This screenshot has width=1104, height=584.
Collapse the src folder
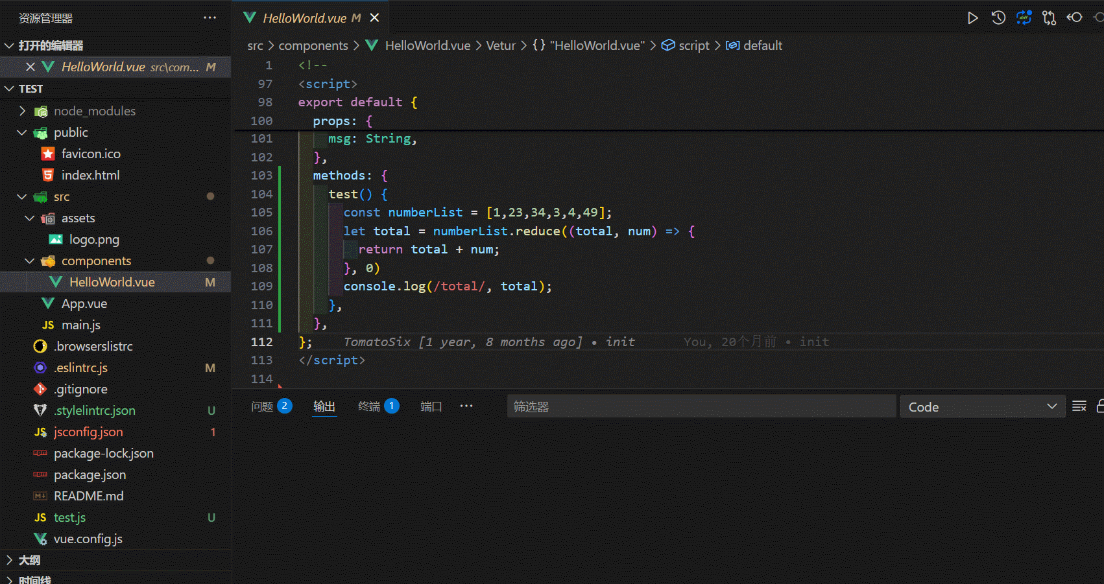tap(22, 196)
